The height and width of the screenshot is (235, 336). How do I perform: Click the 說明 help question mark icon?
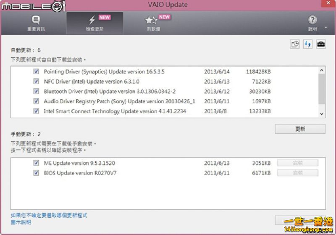pos(312,20)
